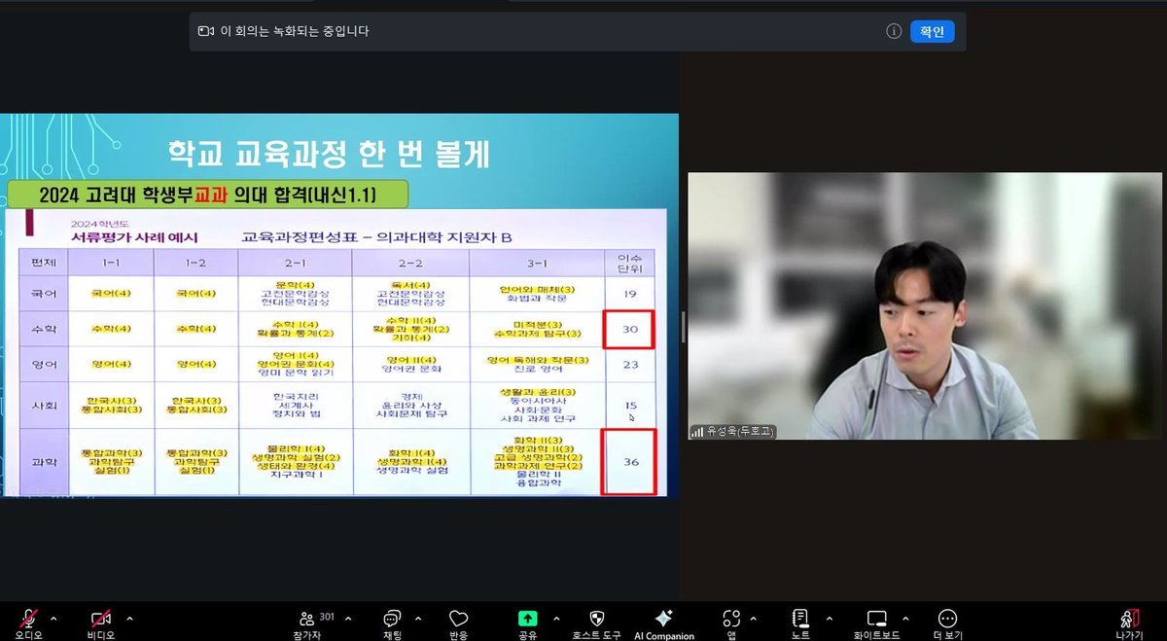
Task: Click the info icon in recording banner
Action: tap(894, 31)
